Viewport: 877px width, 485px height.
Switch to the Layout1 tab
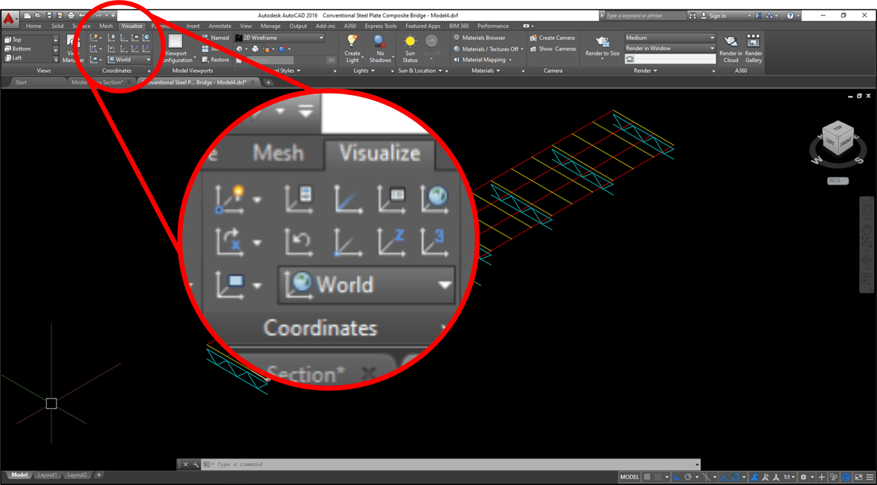pos(47,474)
